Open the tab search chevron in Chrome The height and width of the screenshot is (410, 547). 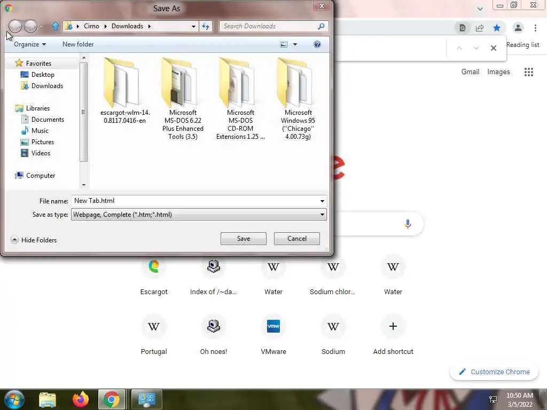[x=480, y=9]
